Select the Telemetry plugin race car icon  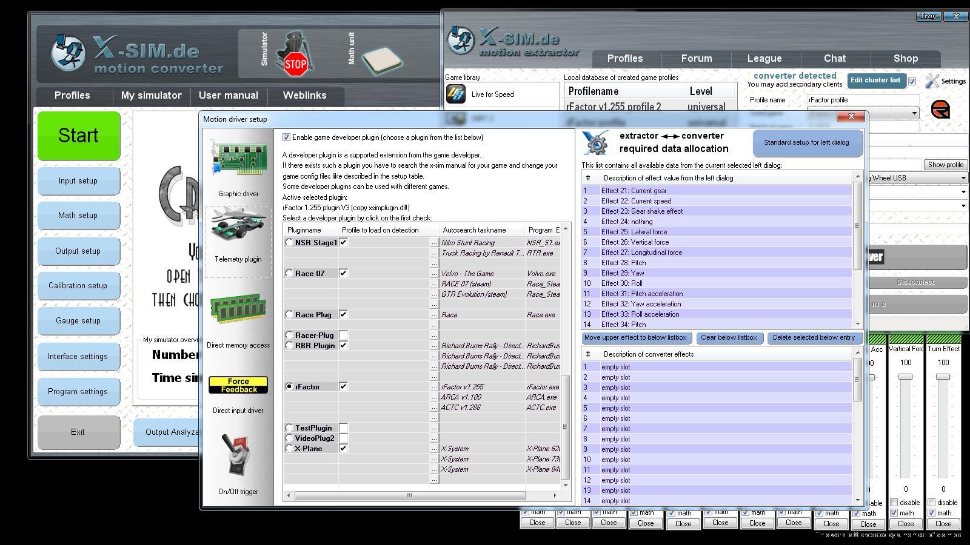pyautogui.click(x=238, y=226)
